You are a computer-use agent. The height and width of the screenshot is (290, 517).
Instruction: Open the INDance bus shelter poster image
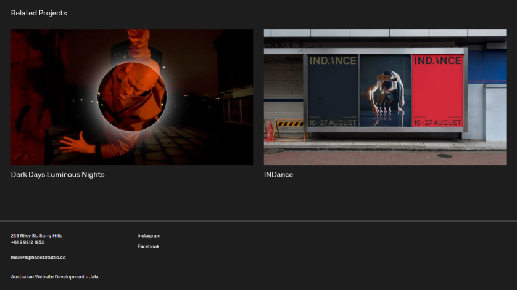385,97
